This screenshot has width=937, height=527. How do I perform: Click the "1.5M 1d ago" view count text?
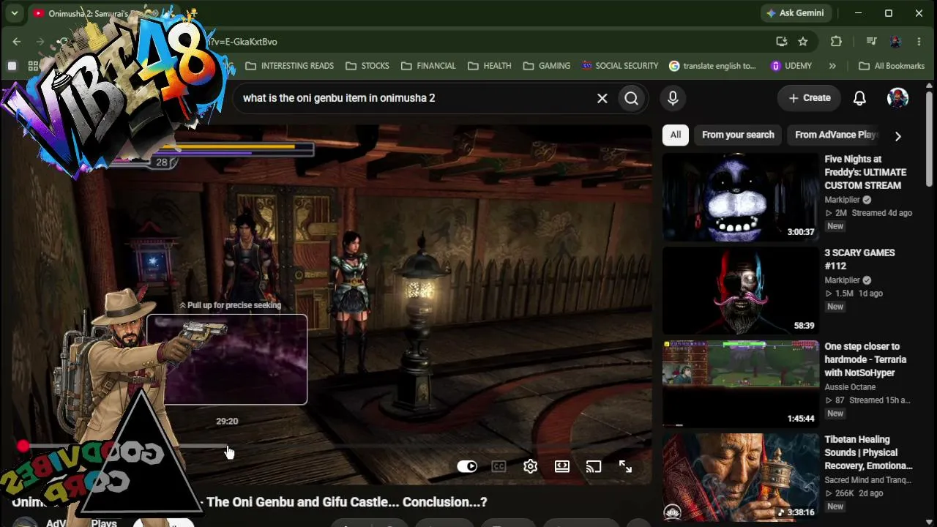click(x=854, y=294)
